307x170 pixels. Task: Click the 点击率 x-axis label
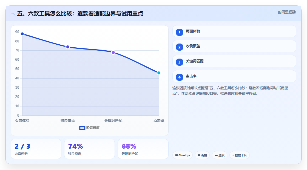click(159, 120)
